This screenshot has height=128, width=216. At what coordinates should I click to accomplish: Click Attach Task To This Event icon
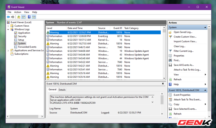click(x=170, y=100)
